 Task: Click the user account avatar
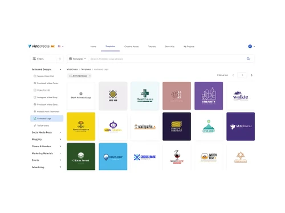click(250, 46)
